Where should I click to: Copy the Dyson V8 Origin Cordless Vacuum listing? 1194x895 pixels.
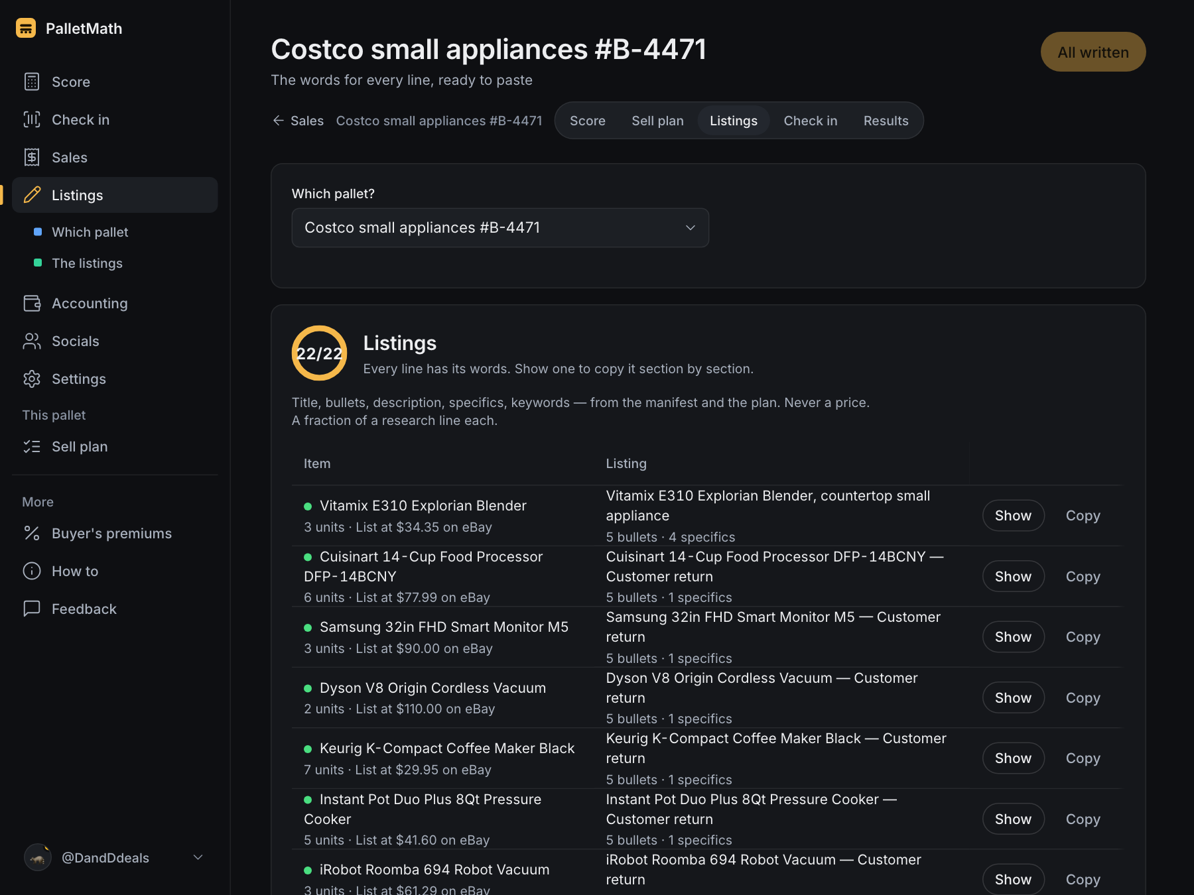tap(1083, 697)
